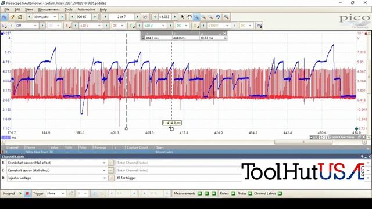Screen dimensions: 372x209
Task: Select the scope mode waveform icon
Action: (x=4, y=17)
